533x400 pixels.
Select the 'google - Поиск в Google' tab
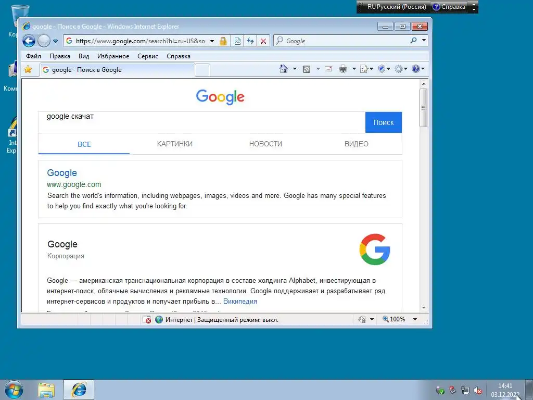(x=117, y=70)
